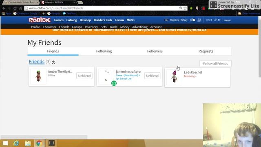This screenshot has height=147, width=261.
Task: Open Forum in the top navigation
Action: coord(119,20)
